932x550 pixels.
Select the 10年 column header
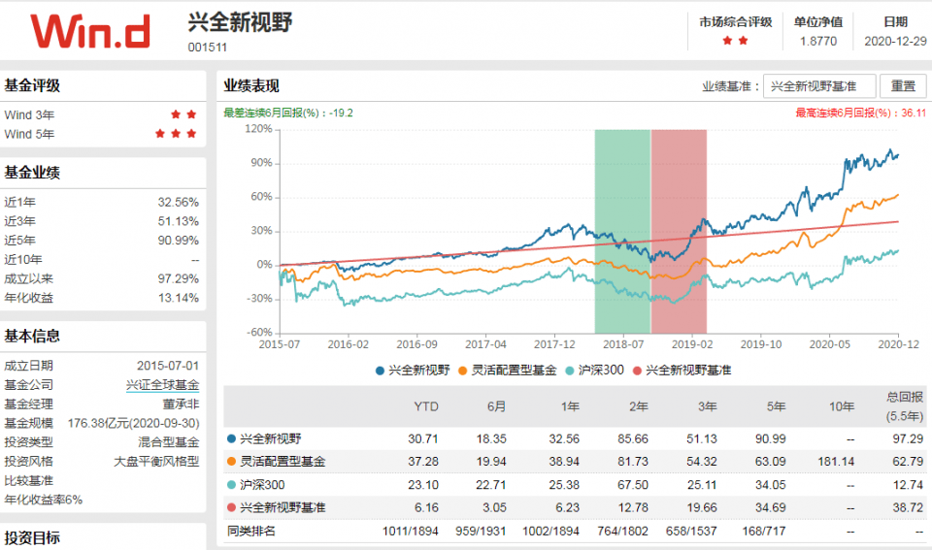click(842, 406)
